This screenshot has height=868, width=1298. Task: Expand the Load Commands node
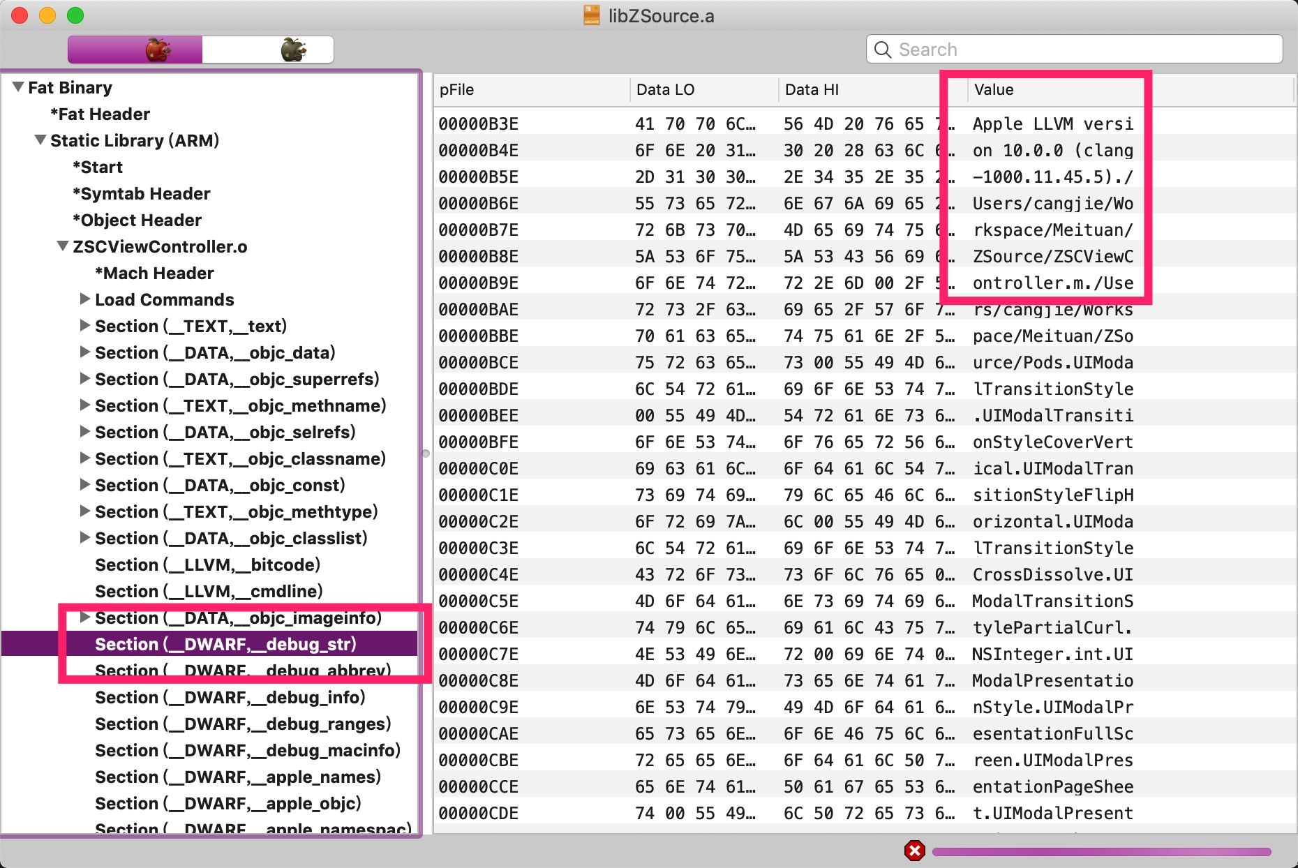pos(84,299)
